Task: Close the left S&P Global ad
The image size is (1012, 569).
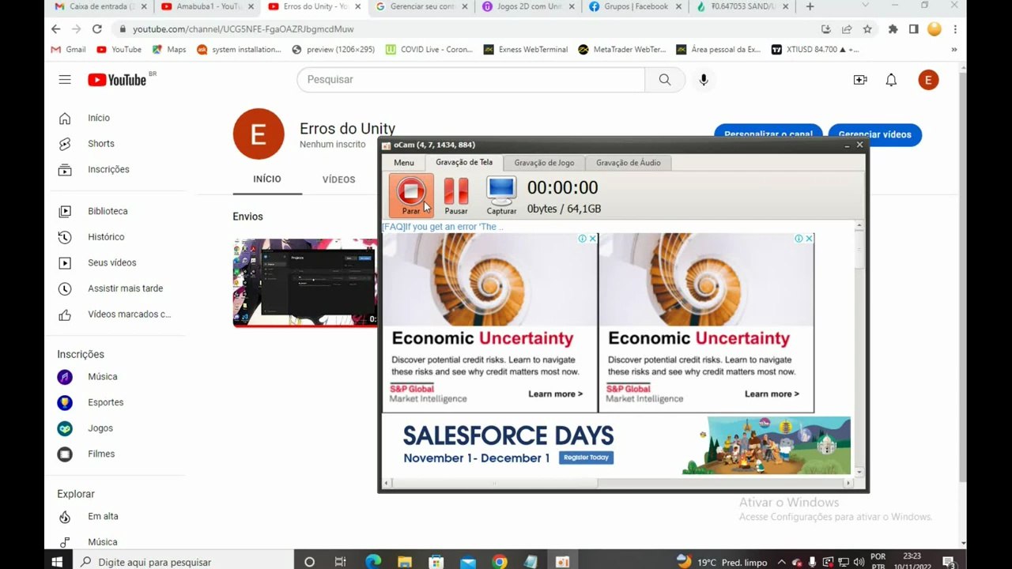Action: (x=592, y=239)
